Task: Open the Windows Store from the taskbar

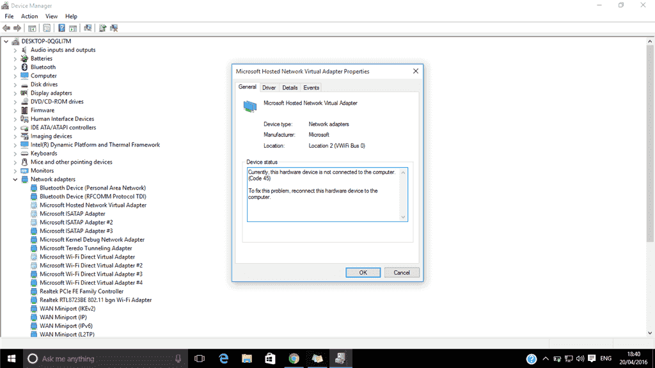Action: pyautogui.click(x=271, y=359)
